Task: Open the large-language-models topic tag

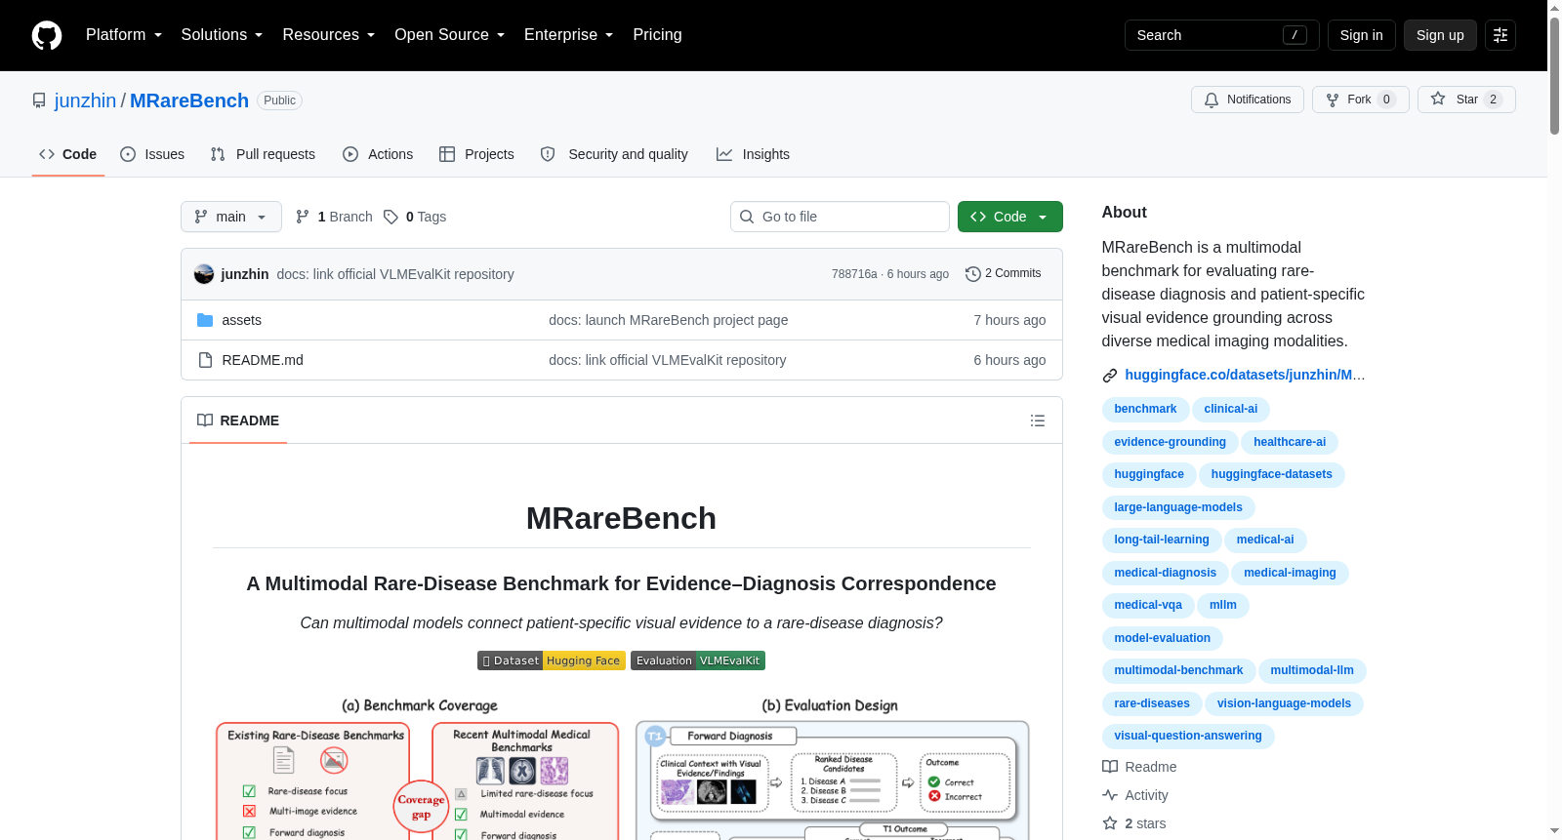Action: tap(1178, 507)
